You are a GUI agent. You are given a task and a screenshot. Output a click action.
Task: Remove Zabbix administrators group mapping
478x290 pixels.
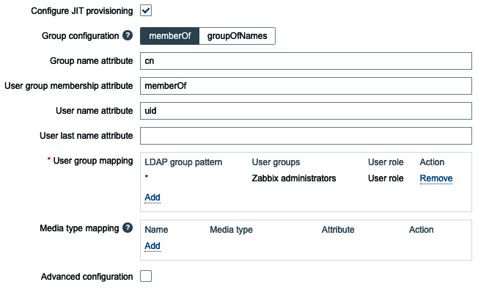point(436,178)
